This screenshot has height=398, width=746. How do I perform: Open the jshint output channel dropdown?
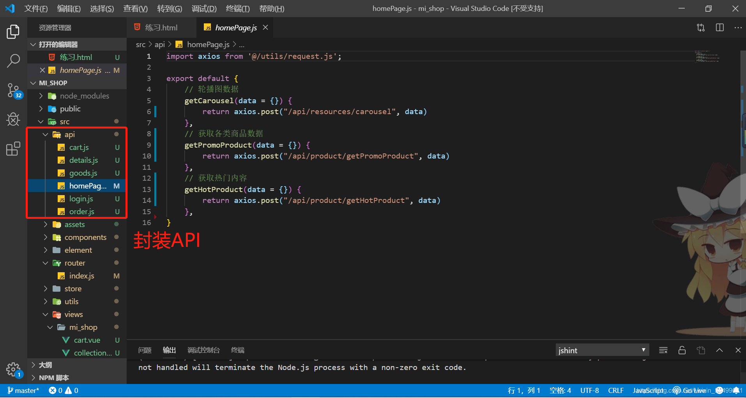[602, 350]
